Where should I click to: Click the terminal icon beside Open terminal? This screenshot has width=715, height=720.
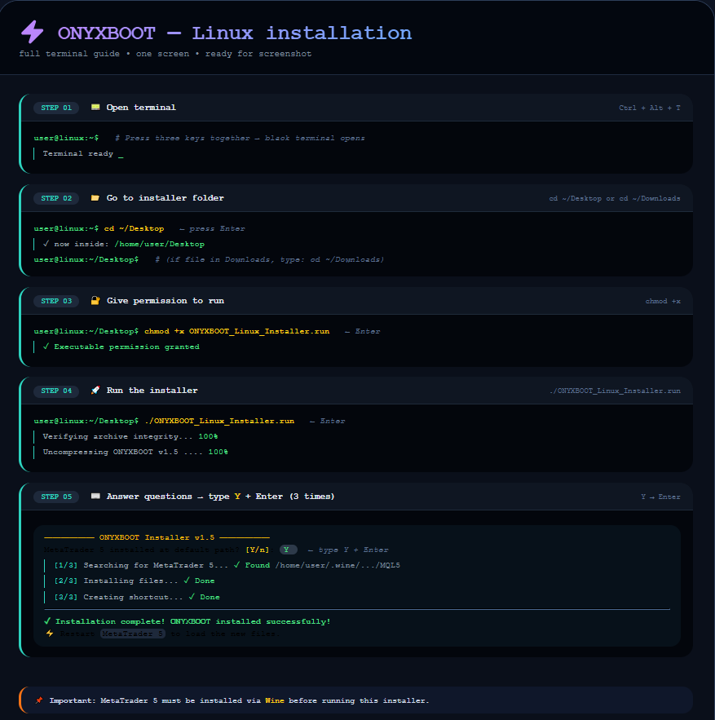tap(95, 108)
